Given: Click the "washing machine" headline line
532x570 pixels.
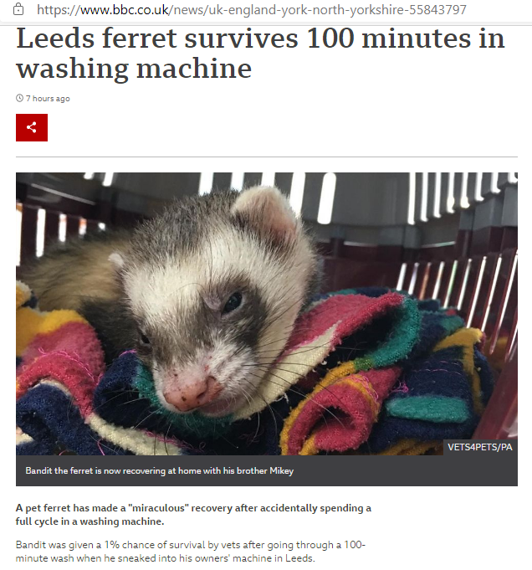Looking at the screenshot, I should pyautogui.click(x=134, y=69).
